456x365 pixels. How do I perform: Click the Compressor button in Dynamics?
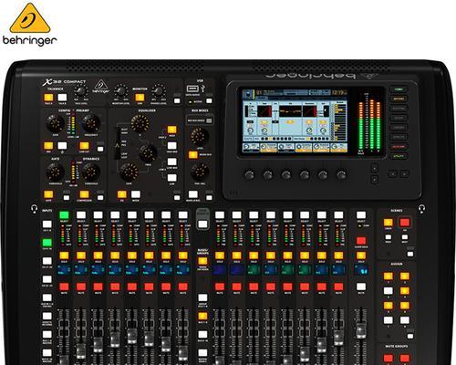[84, 194]
